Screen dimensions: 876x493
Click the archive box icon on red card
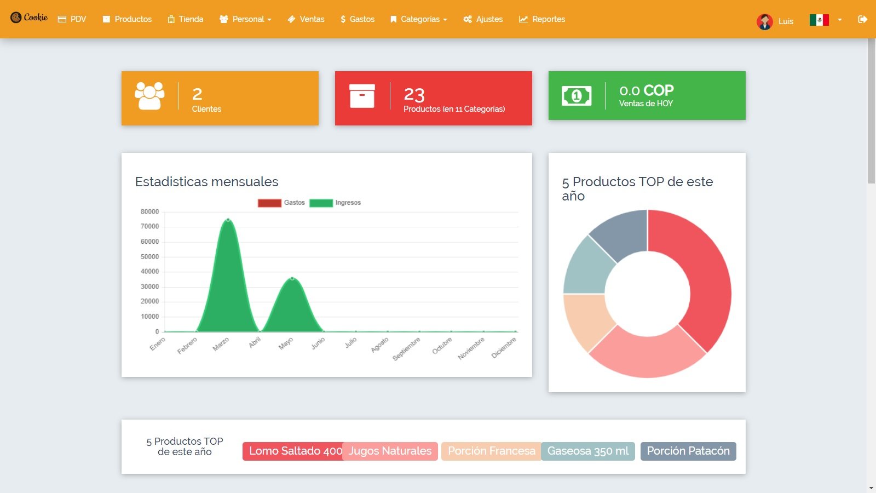[x=362, y=96]
